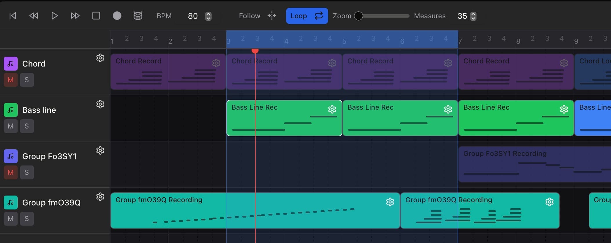Click the green Bass line instrument icon

[11, 110]
